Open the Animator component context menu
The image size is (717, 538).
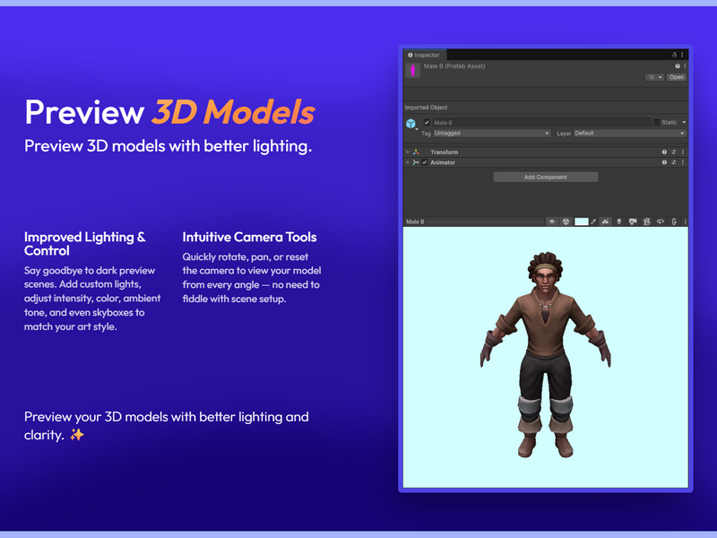point(683,162)
